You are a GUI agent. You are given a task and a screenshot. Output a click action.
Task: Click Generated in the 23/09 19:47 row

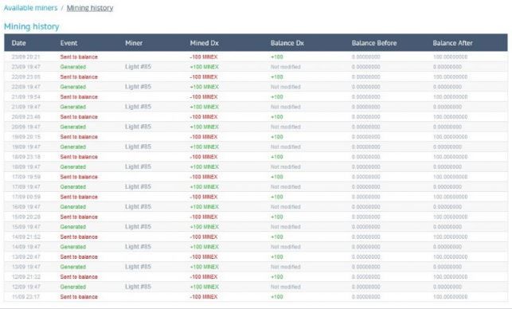[x=72, y=67]
